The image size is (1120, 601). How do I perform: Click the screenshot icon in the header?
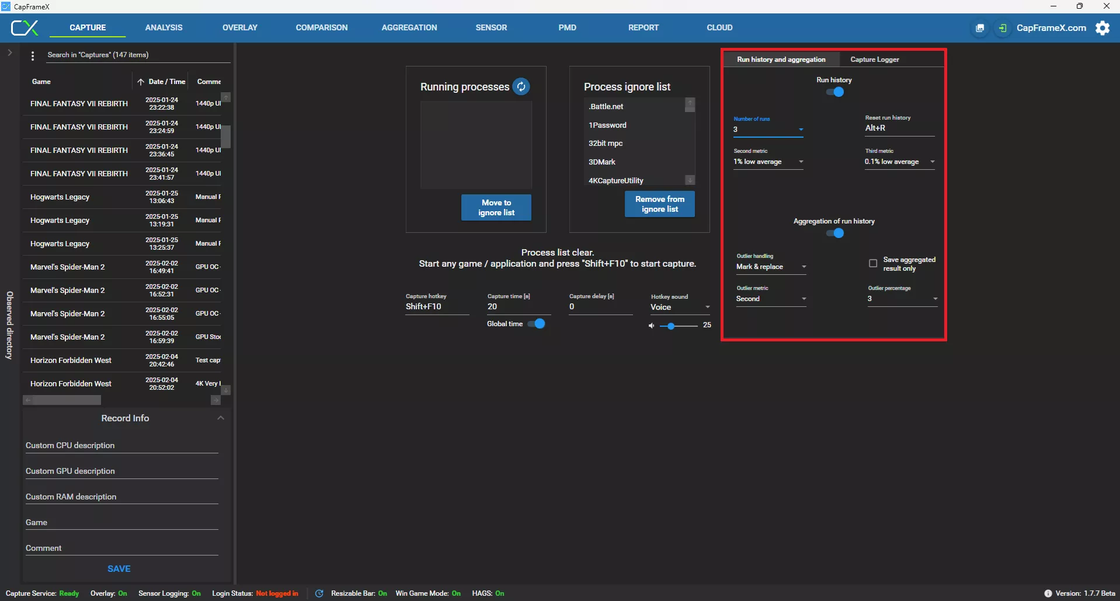980,28
